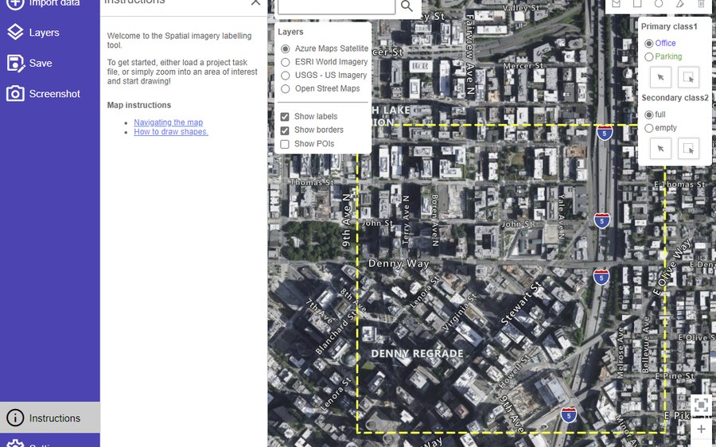Image resolution: width=716 pixels, height=447 pixels.
Task: Click the 'Secondary class2' heading
Action: tap(675, 98)
